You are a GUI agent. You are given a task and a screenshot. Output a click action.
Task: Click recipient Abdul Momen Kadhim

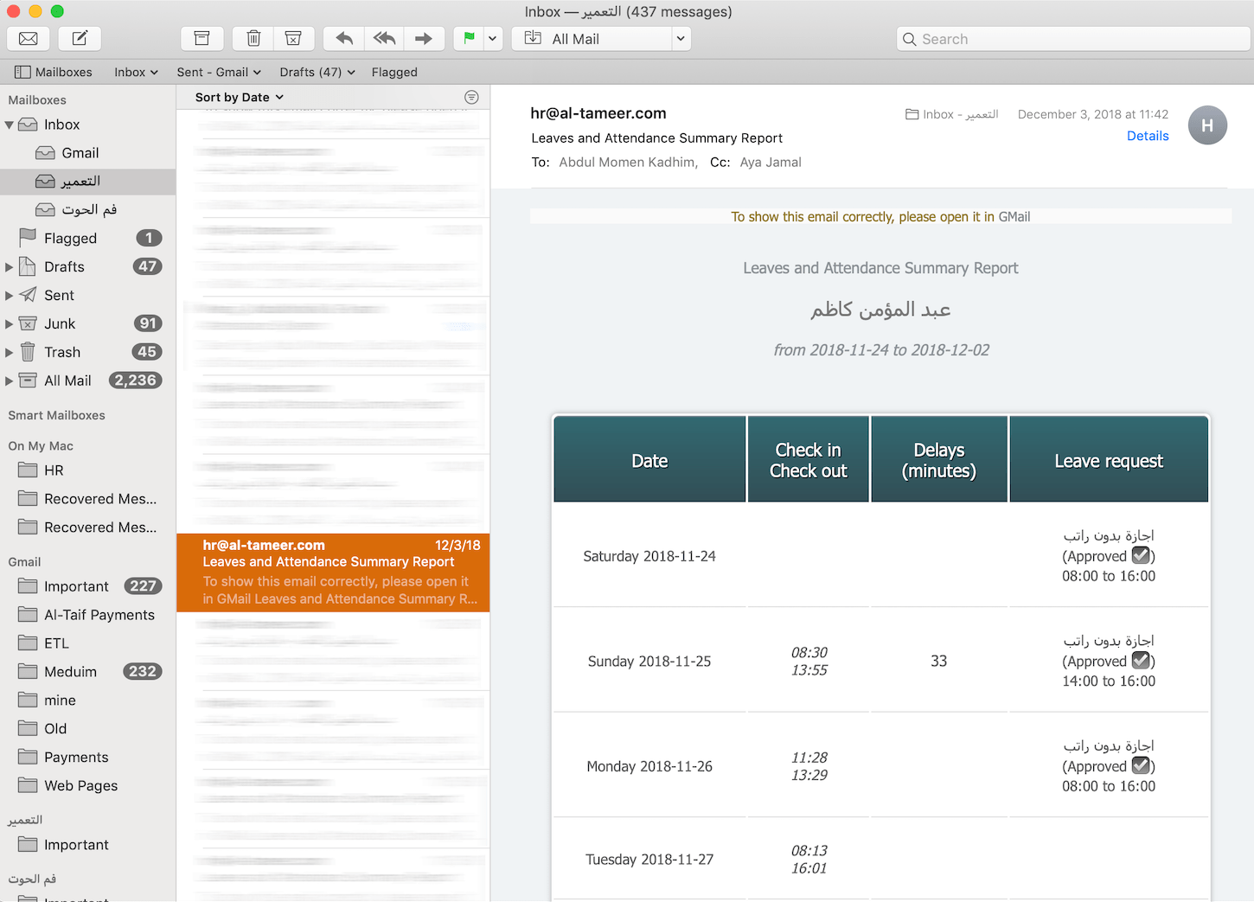(627, 162)
